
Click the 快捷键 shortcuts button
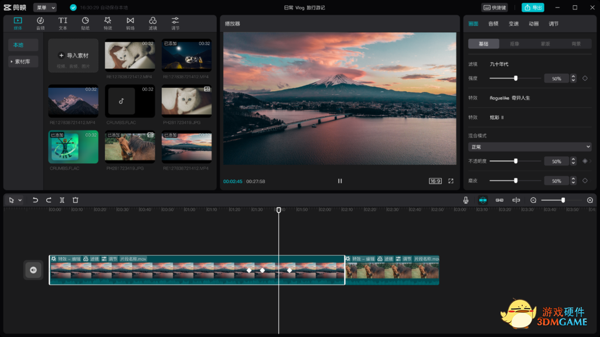(x=495, y=7)
